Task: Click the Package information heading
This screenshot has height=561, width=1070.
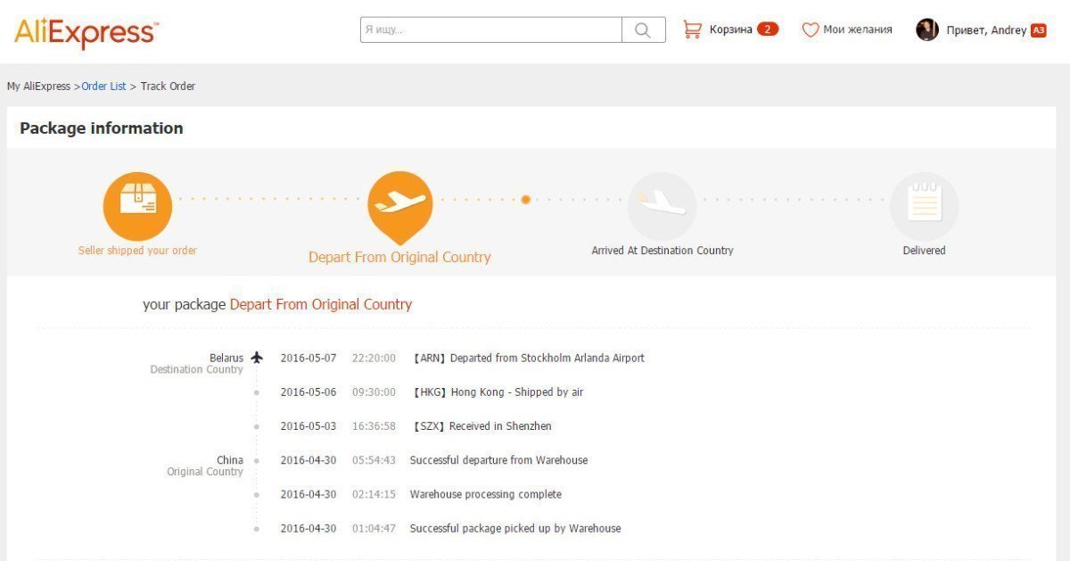Action: [x=102, y=128]
